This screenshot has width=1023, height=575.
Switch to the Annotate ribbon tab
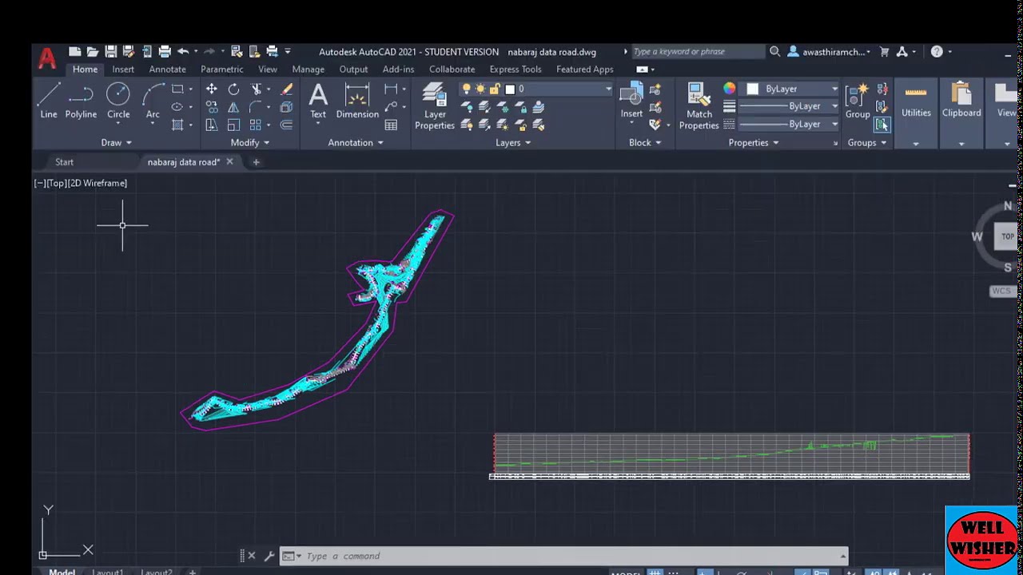pyautogui.click(x=167, y=69)
